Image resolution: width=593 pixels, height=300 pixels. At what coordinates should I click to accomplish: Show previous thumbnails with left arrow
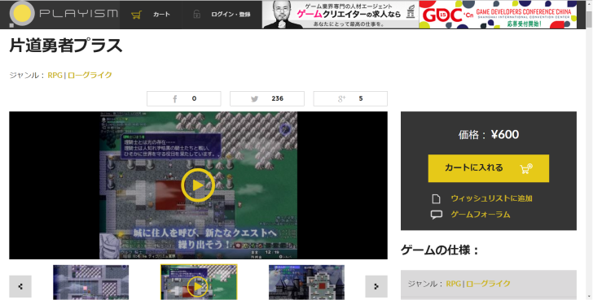pyautogui.click(x=20, y=286)
